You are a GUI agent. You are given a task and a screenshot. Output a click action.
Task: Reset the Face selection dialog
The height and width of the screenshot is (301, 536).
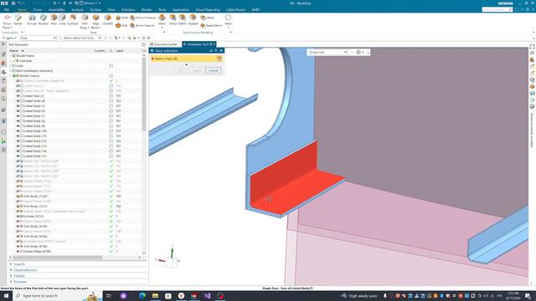211,50
